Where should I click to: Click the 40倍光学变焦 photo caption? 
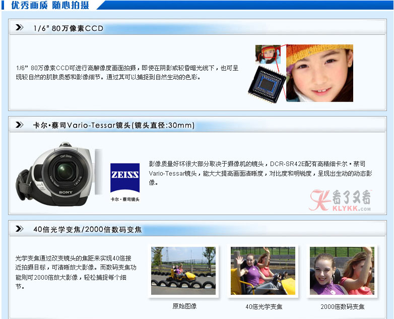(264, 307)
